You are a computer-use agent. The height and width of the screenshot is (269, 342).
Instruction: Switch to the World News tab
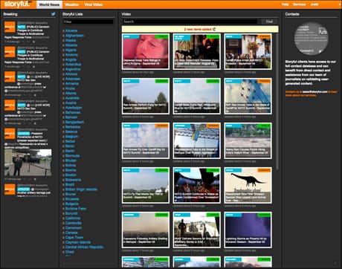click(x=49, y=4)
